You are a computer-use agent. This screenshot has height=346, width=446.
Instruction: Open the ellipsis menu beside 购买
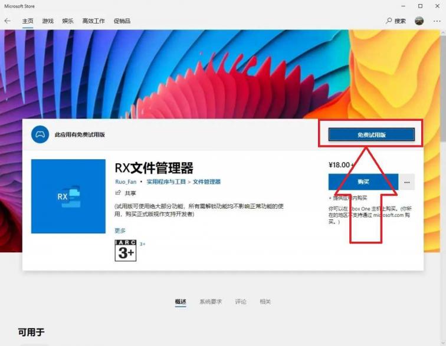click(406, 182)
